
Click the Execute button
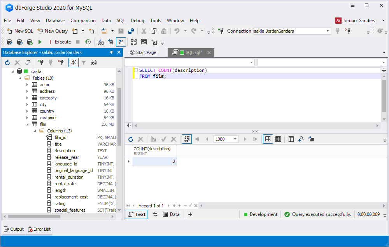(59, 42)
